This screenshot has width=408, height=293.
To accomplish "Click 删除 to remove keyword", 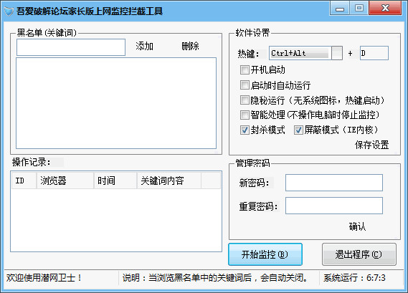I will 190,47.
